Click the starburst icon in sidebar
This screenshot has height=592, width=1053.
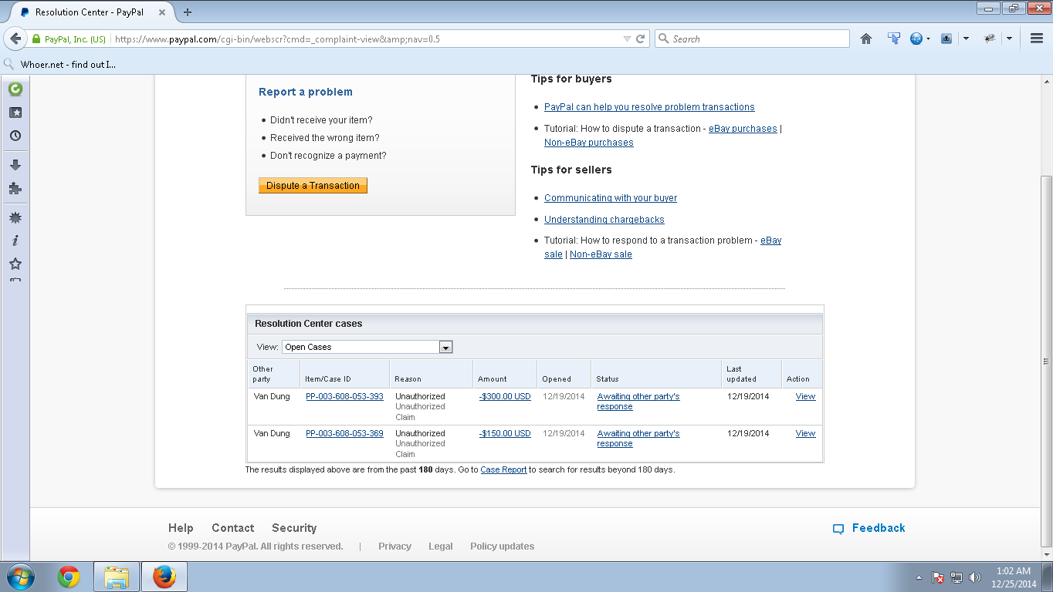(15, 218)
